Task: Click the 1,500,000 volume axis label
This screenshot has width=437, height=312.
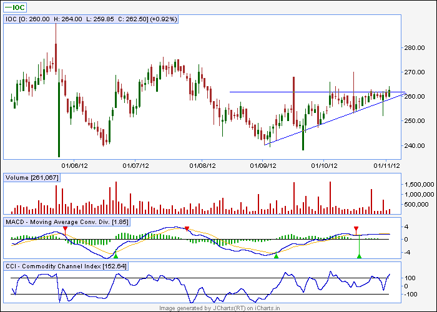Action: click(x=419, y=185)
